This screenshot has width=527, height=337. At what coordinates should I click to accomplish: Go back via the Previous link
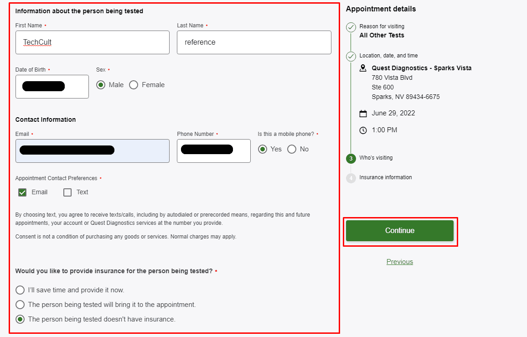coord(400,262)
